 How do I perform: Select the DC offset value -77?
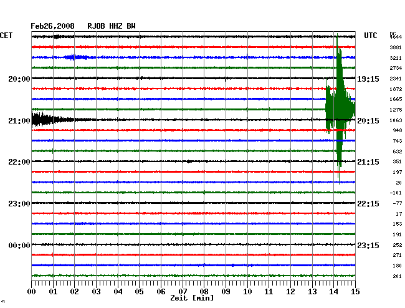point(398,203)
